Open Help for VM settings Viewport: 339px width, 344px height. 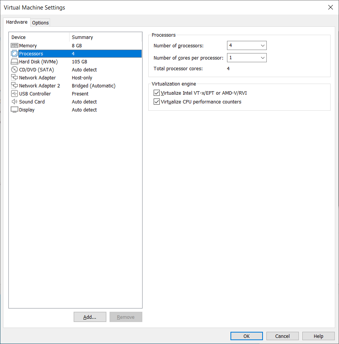(x=318, y=336)
